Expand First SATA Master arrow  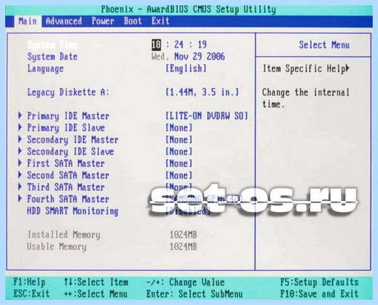20,163
